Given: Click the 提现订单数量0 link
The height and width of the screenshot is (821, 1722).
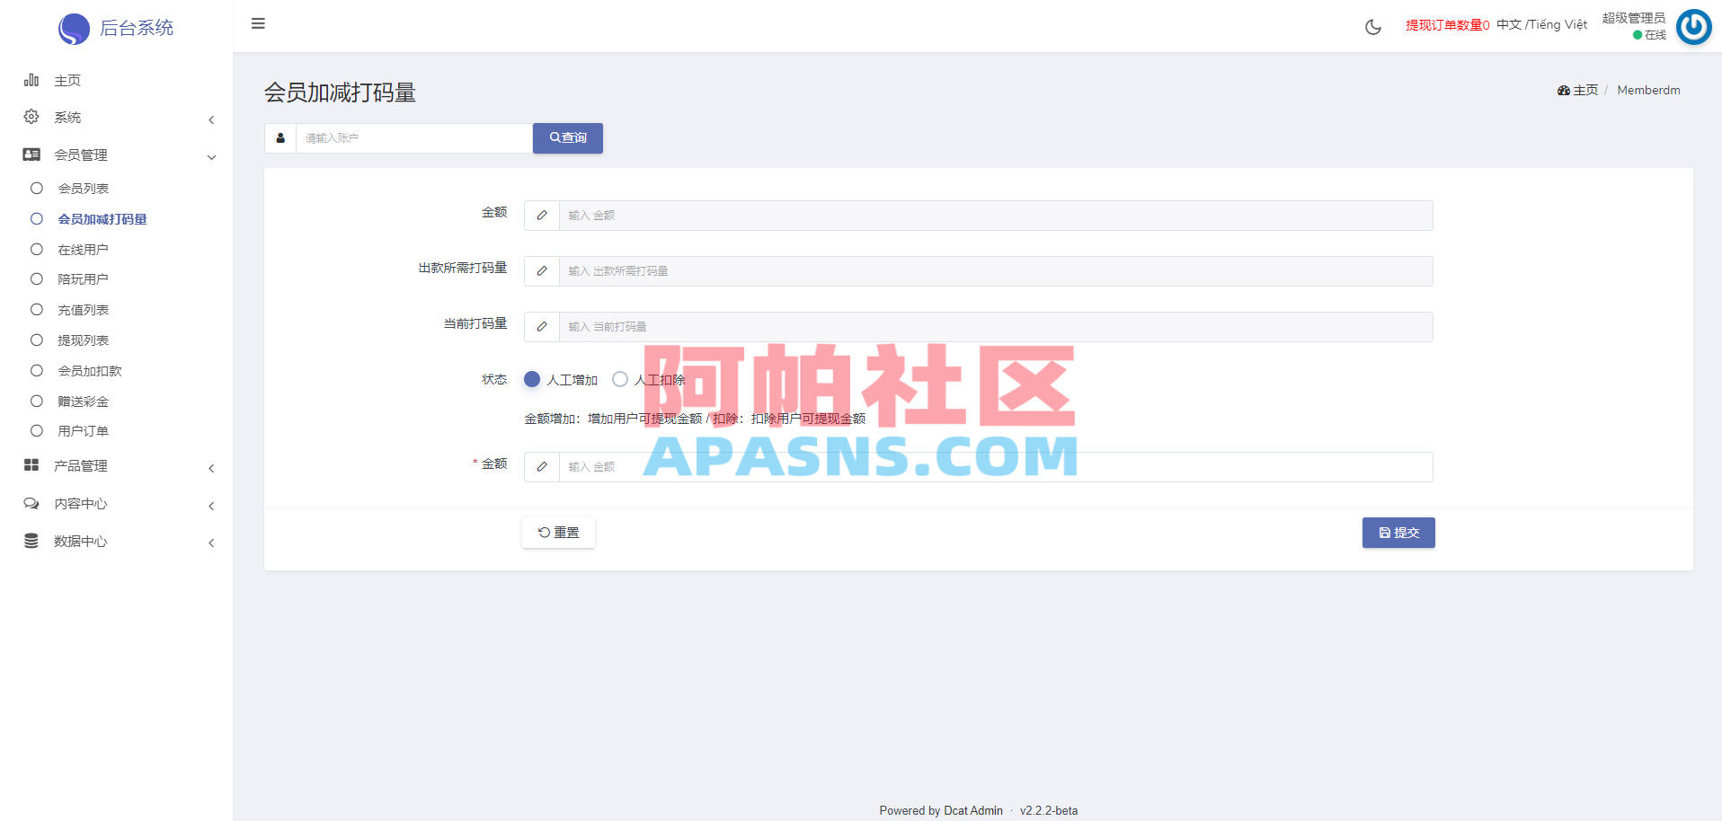Looking at the screenshot, I should tap(1447, 24).
